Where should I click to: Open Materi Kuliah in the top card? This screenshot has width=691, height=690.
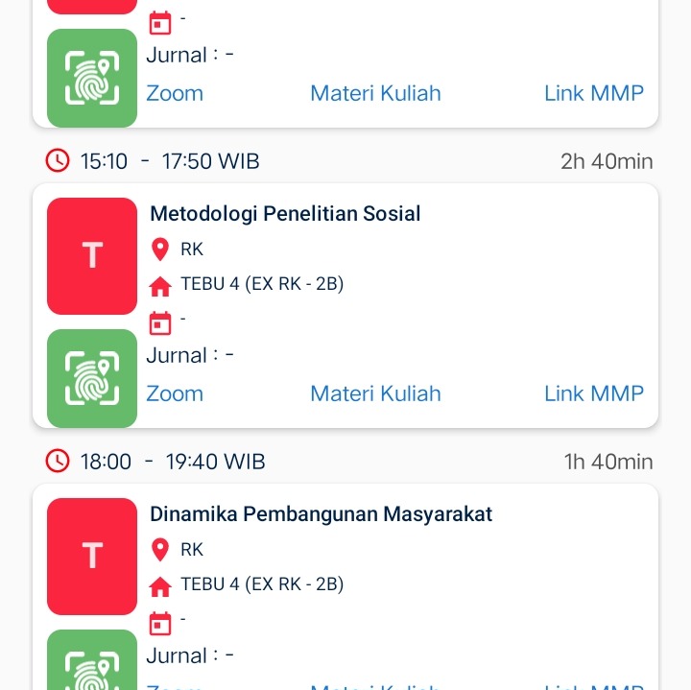tap(375, 93)
